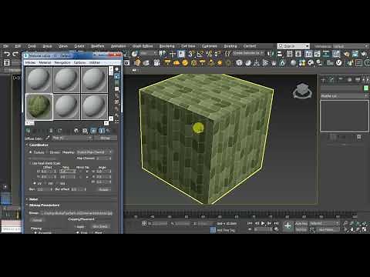Open the Mirror tool
Viewport: 370px width, 277px height.
coord(271,54)
